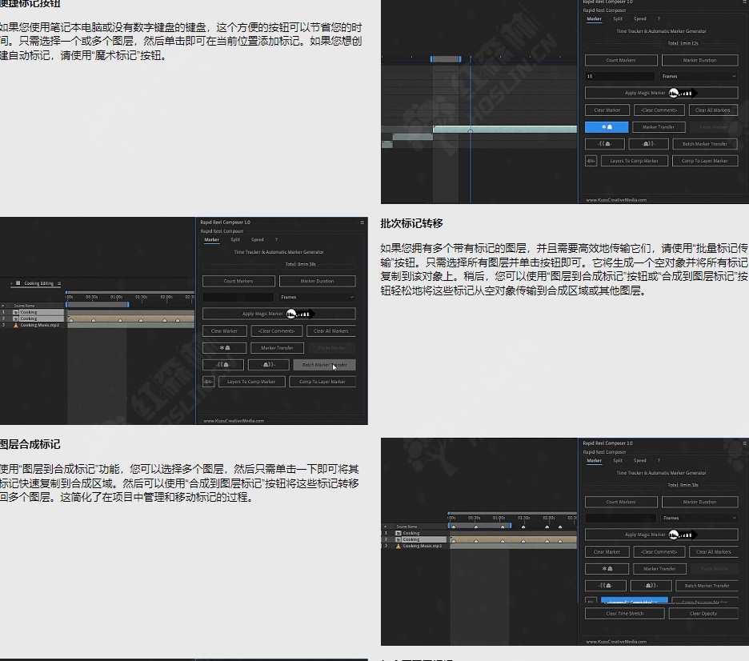The height and width of the screenshot is (661, 749).
Task: Switch to the Speed tab in the bottom screenshot
Action: [639, 460]
